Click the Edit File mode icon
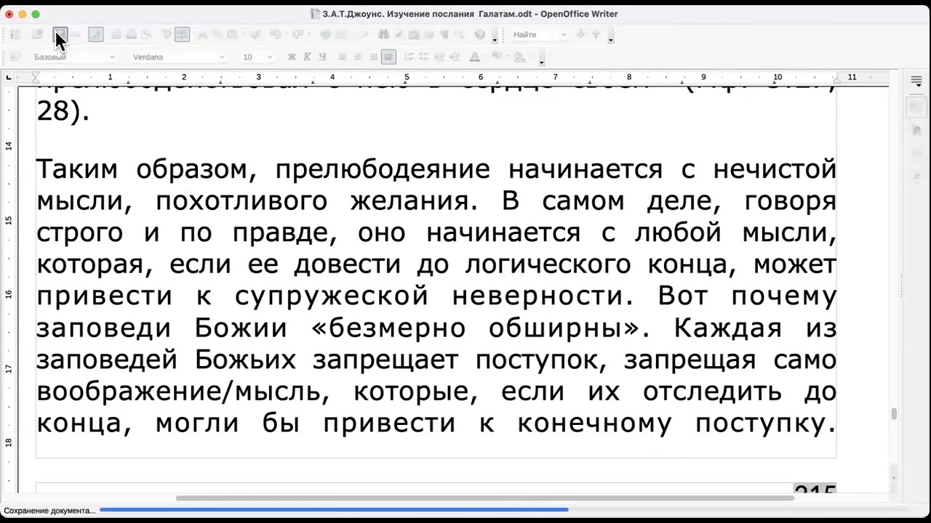This screenshot has height=523, width=931. click(x=95, y=34)
